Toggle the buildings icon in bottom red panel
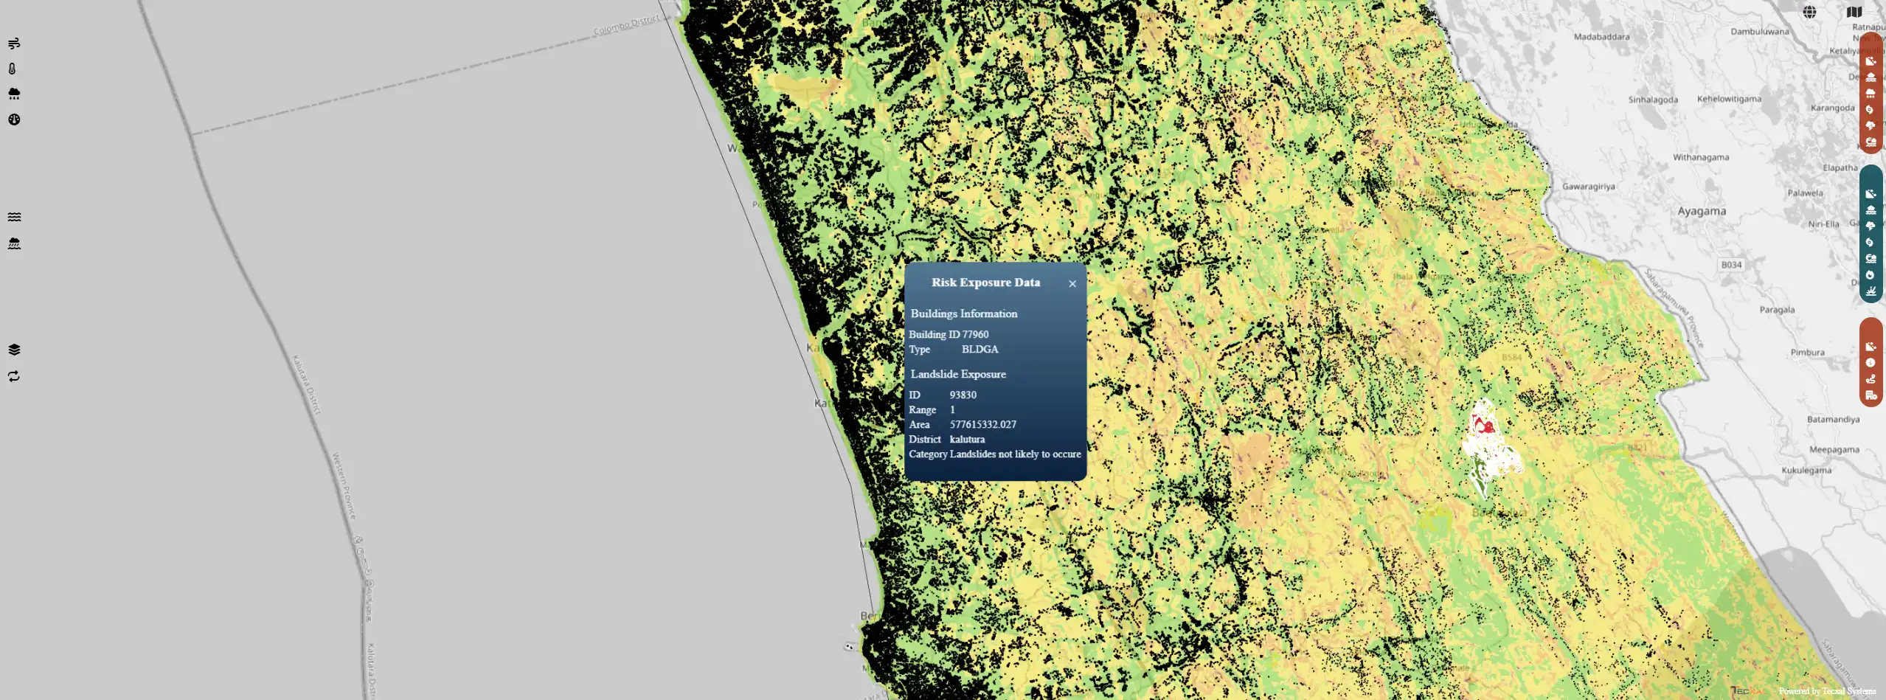This screenshot has width=1886, height=700. pos(1871,395)
